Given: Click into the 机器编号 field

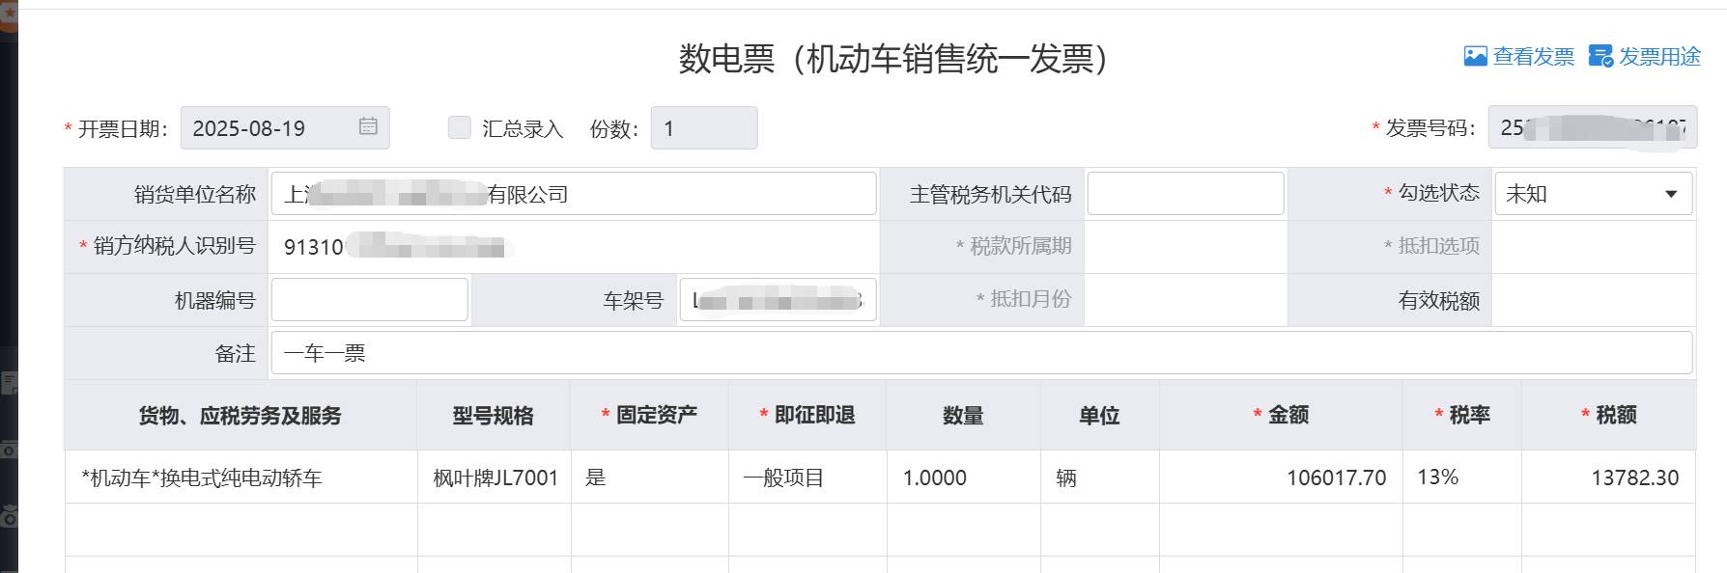Looking at the screenshot, I should [370, 300].
